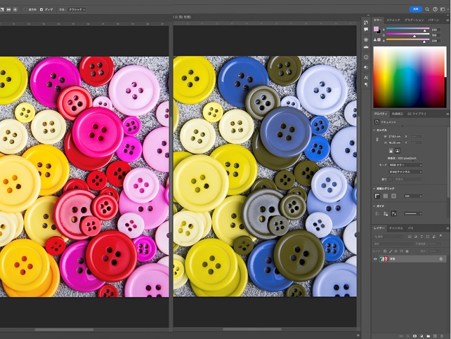
Task: Click the foreground color swatch
Action: click(376, 29)
